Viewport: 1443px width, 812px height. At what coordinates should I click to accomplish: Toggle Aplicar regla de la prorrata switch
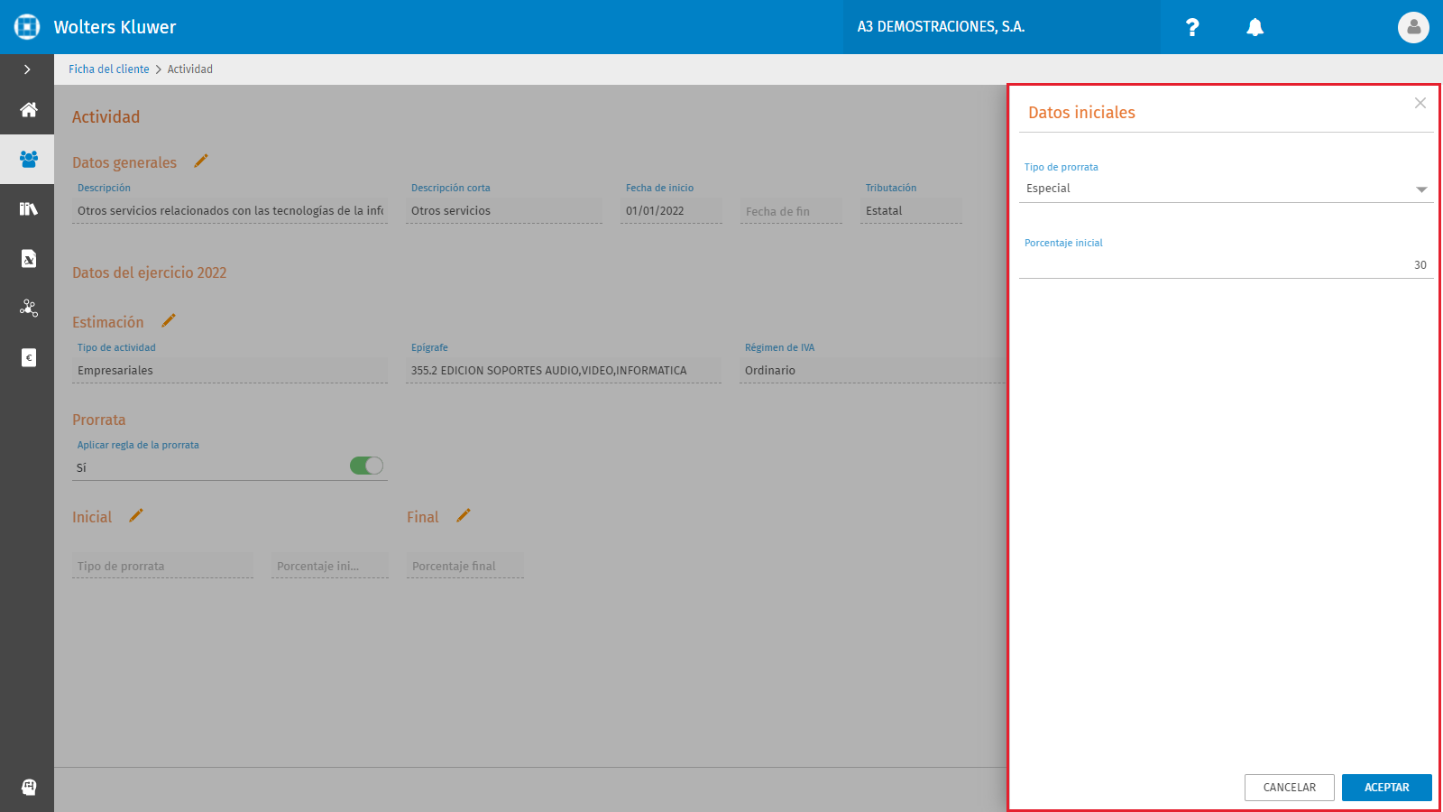click(366, 466)
